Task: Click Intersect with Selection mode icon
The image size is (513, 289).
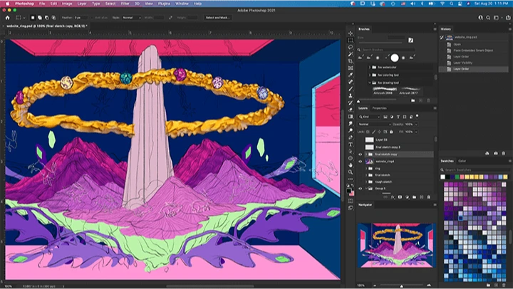Action: (53, 18)
